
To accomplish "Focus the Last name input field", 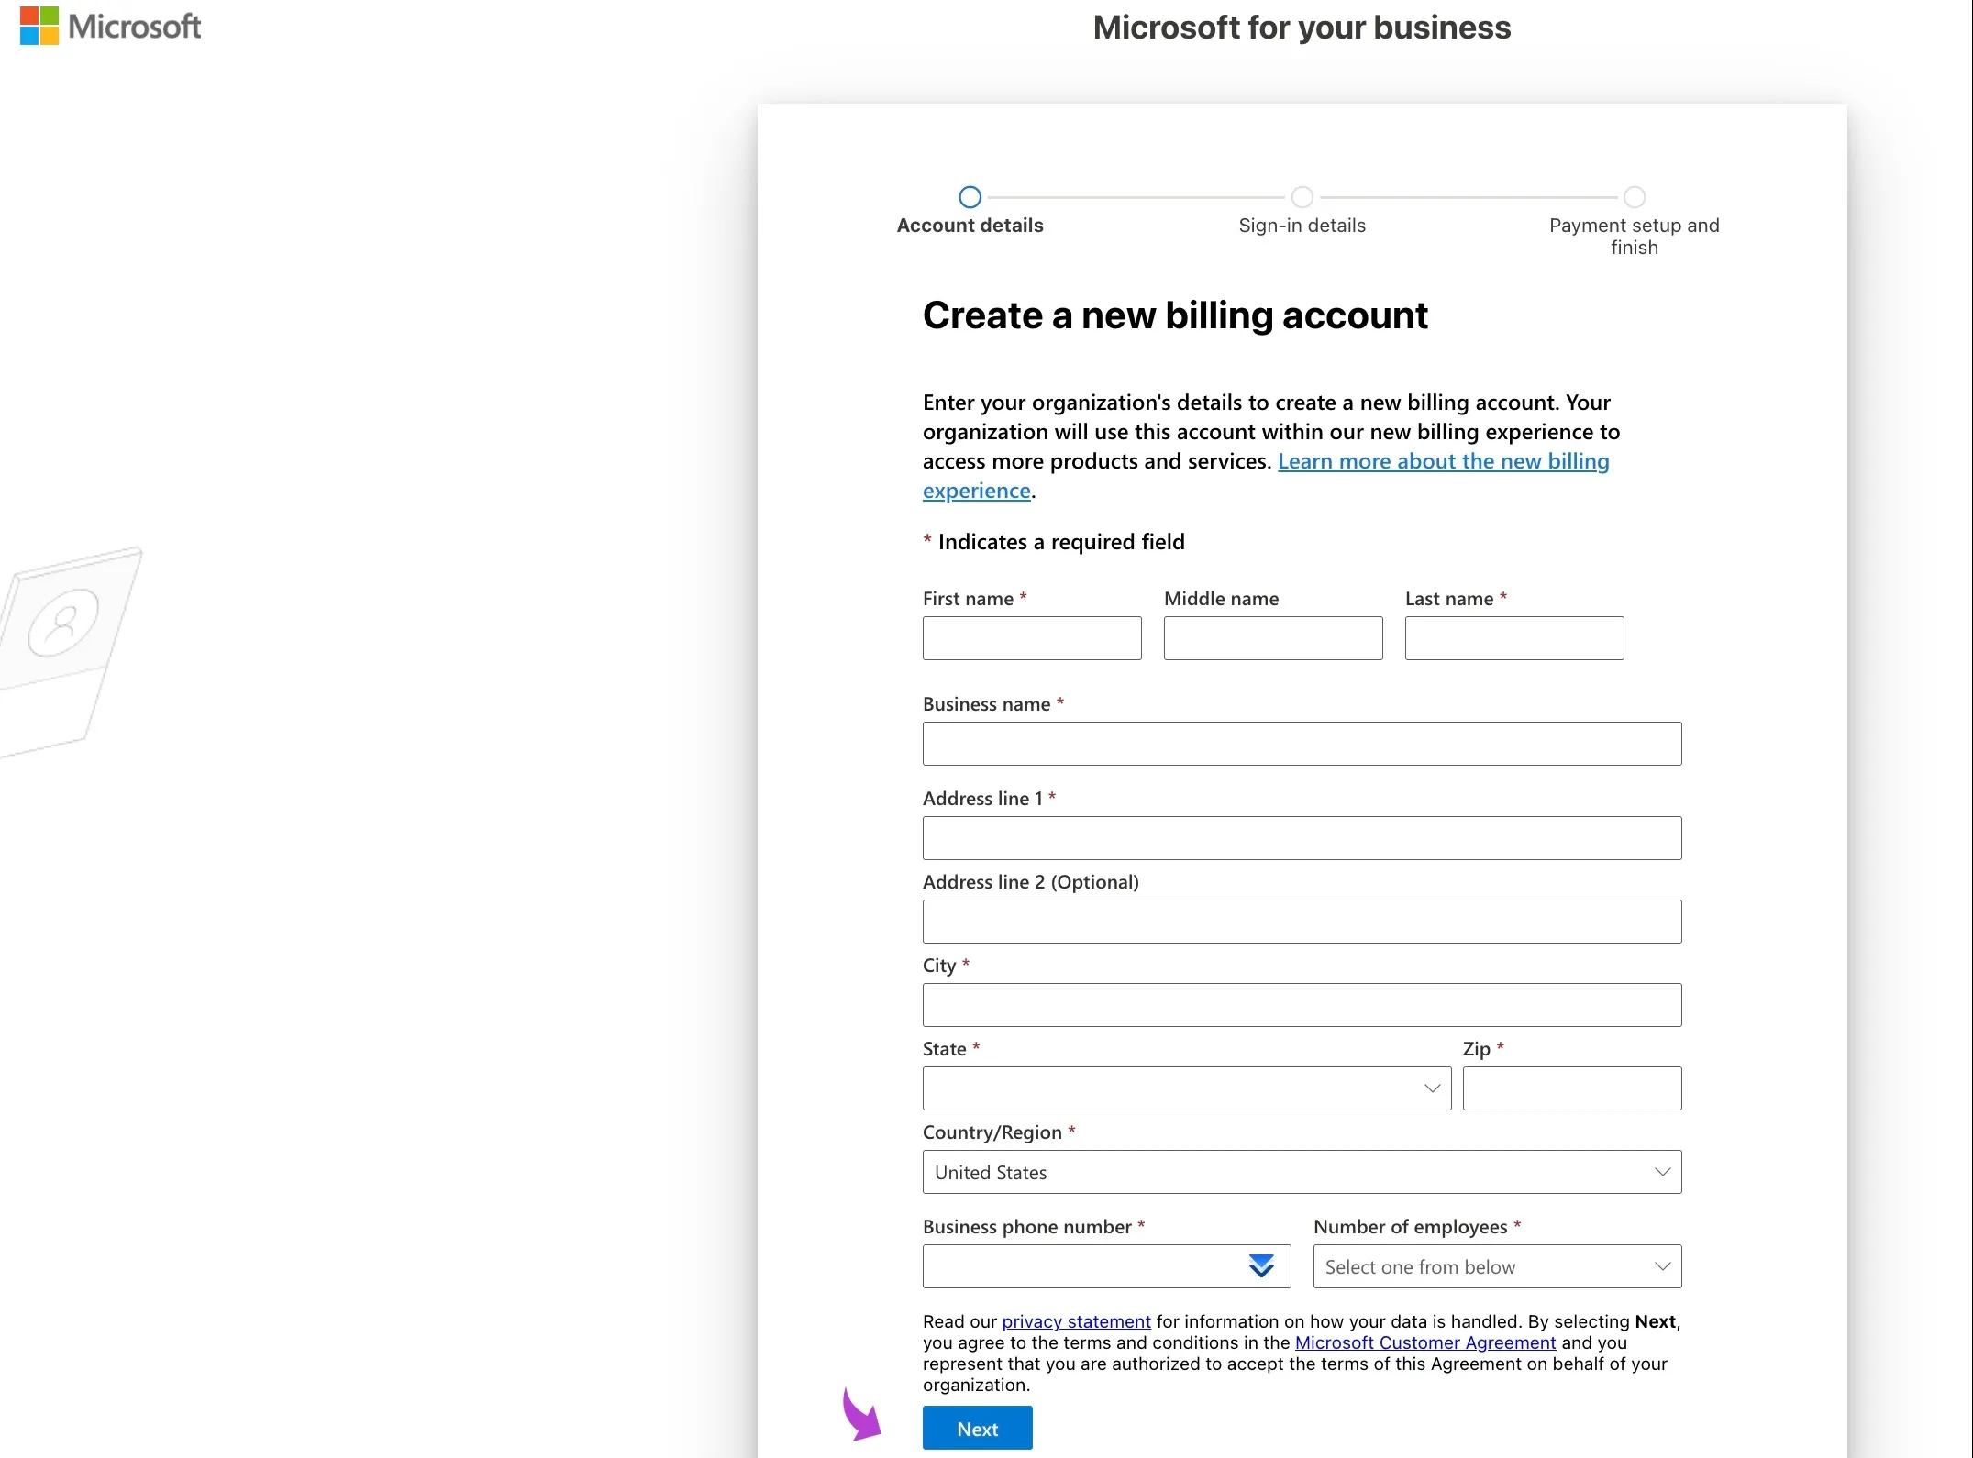I will [x=1514, y=638].
